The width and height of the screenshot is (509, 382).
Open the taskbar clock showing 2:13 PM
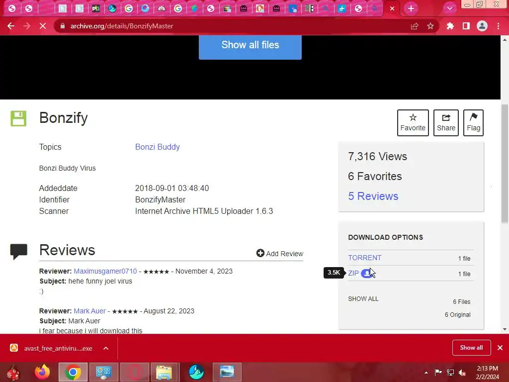487,373
